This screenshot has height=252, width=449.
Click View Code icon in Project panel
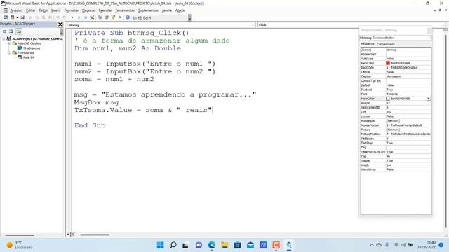pos(5,31)
